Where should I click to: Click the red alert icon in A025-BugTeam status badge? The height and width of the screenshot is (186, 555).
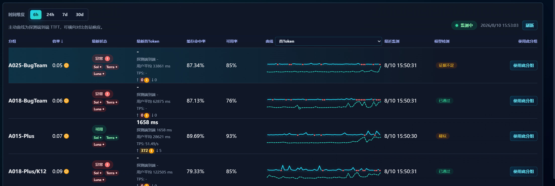(107, 59)
